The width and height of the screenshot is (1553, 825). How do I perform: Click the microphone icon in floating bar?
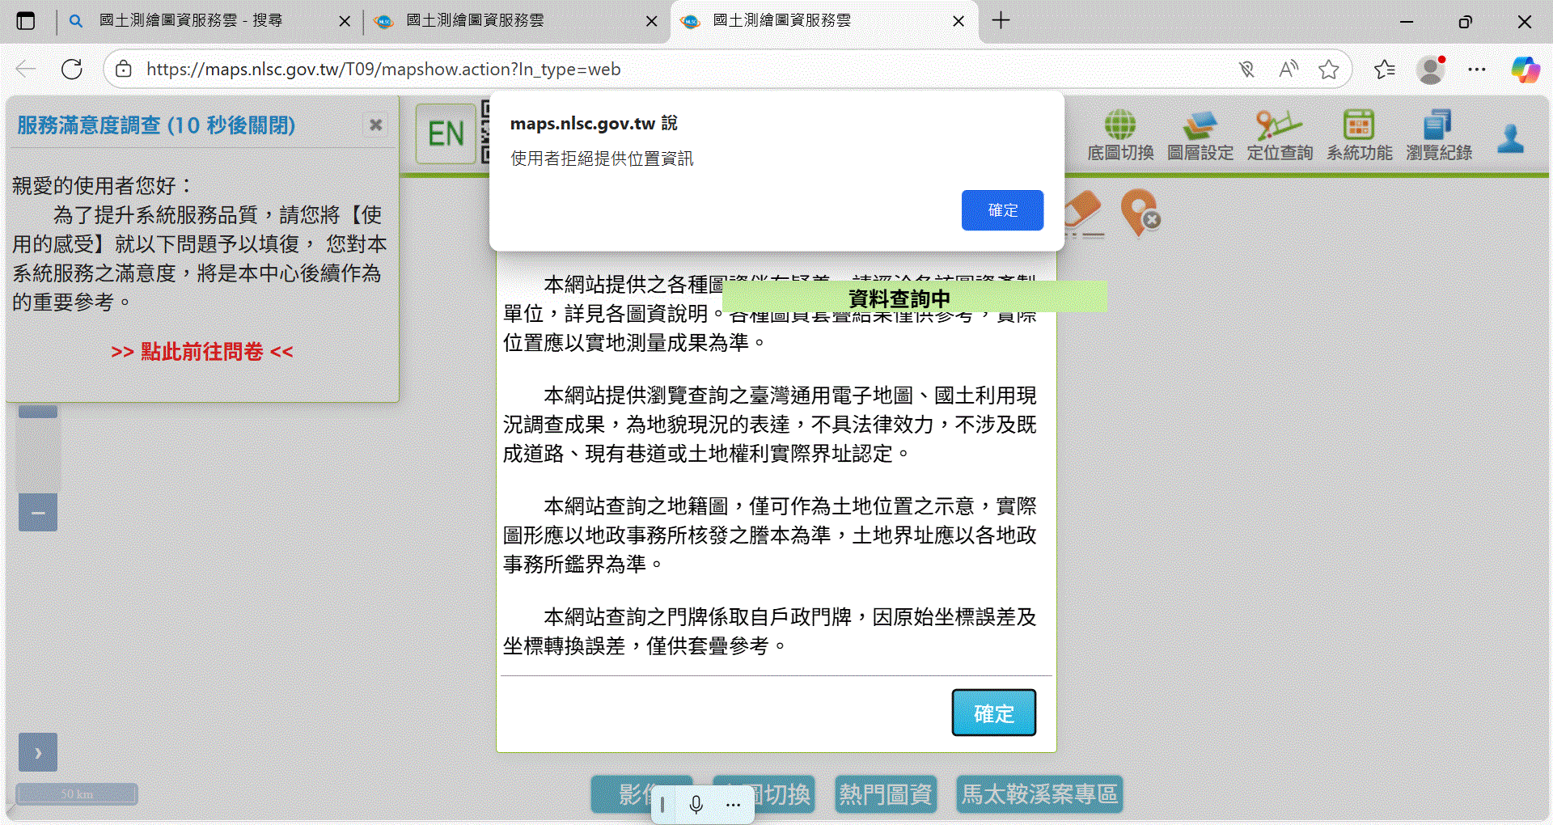click(x=696, y=805)
